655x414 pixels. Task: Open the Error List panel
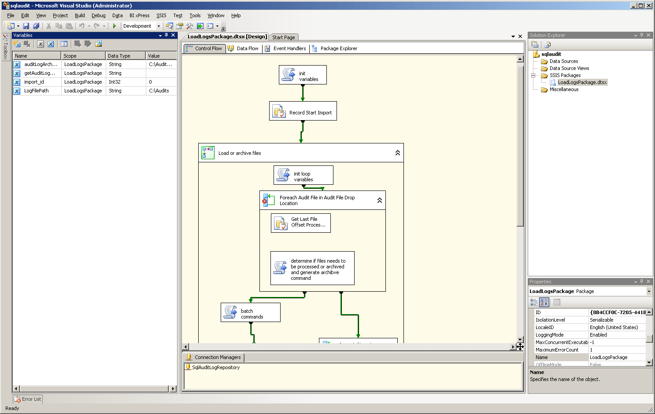[28, 399]
